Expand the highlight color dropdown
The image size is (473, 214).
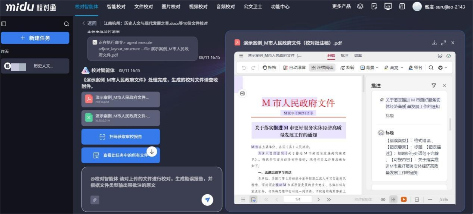(402, 67)
